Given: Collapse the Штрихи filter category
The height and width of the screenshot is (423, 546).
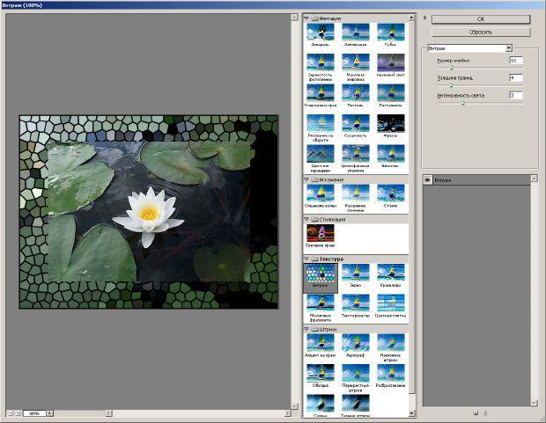Looking at the screenshot, I should 306,330.
